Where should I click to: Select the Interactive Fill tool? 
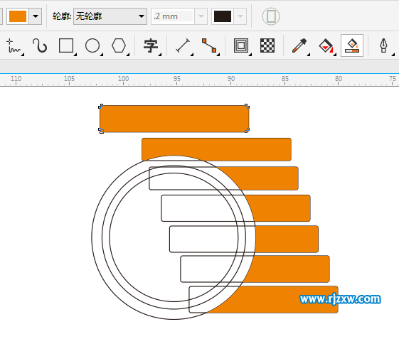click(326, 45)
